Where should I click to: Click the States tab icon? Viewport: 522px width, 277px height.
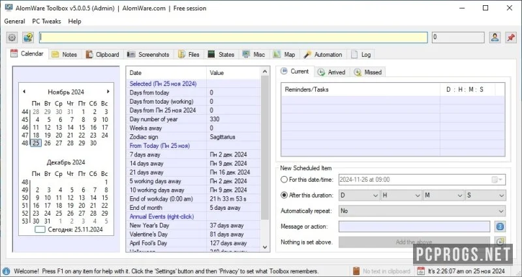(x=211, y=54)
